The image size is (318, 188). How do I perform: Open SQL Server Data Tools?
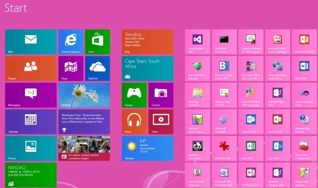click(304, 95)
